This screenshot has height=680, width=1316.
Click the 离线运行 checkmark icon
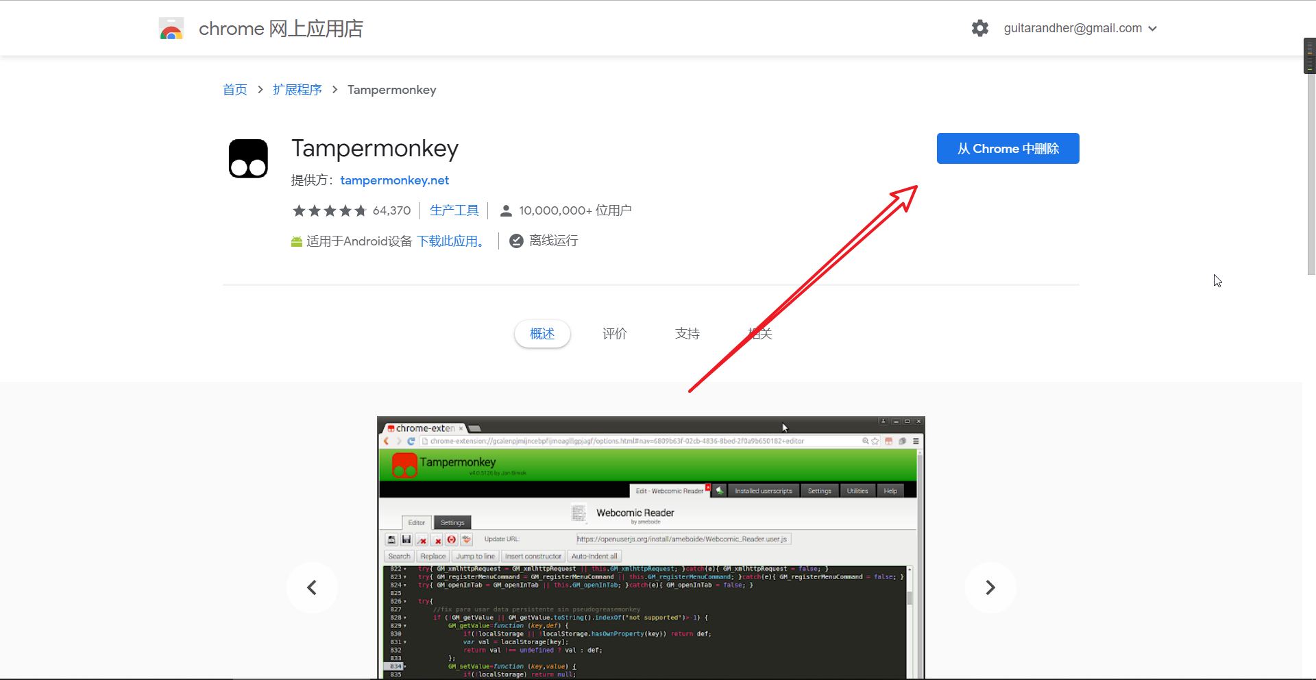click(x=516, y=241)
